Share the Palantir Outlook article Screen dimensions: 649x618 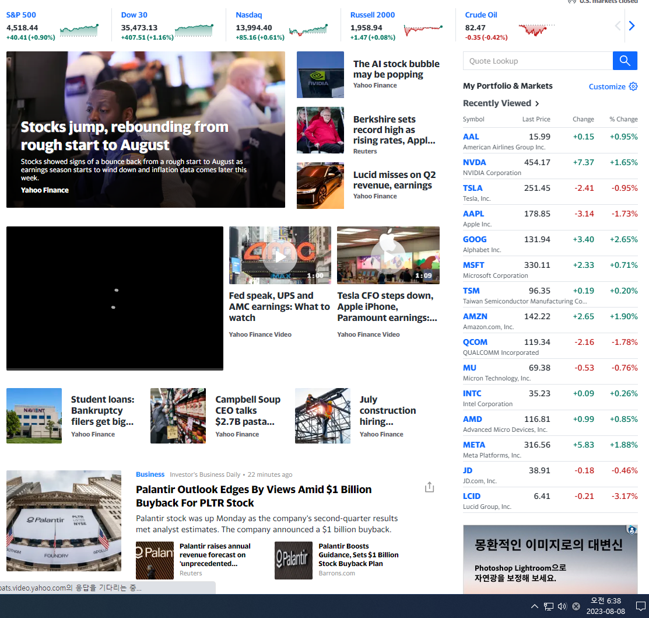coord(430,487)
